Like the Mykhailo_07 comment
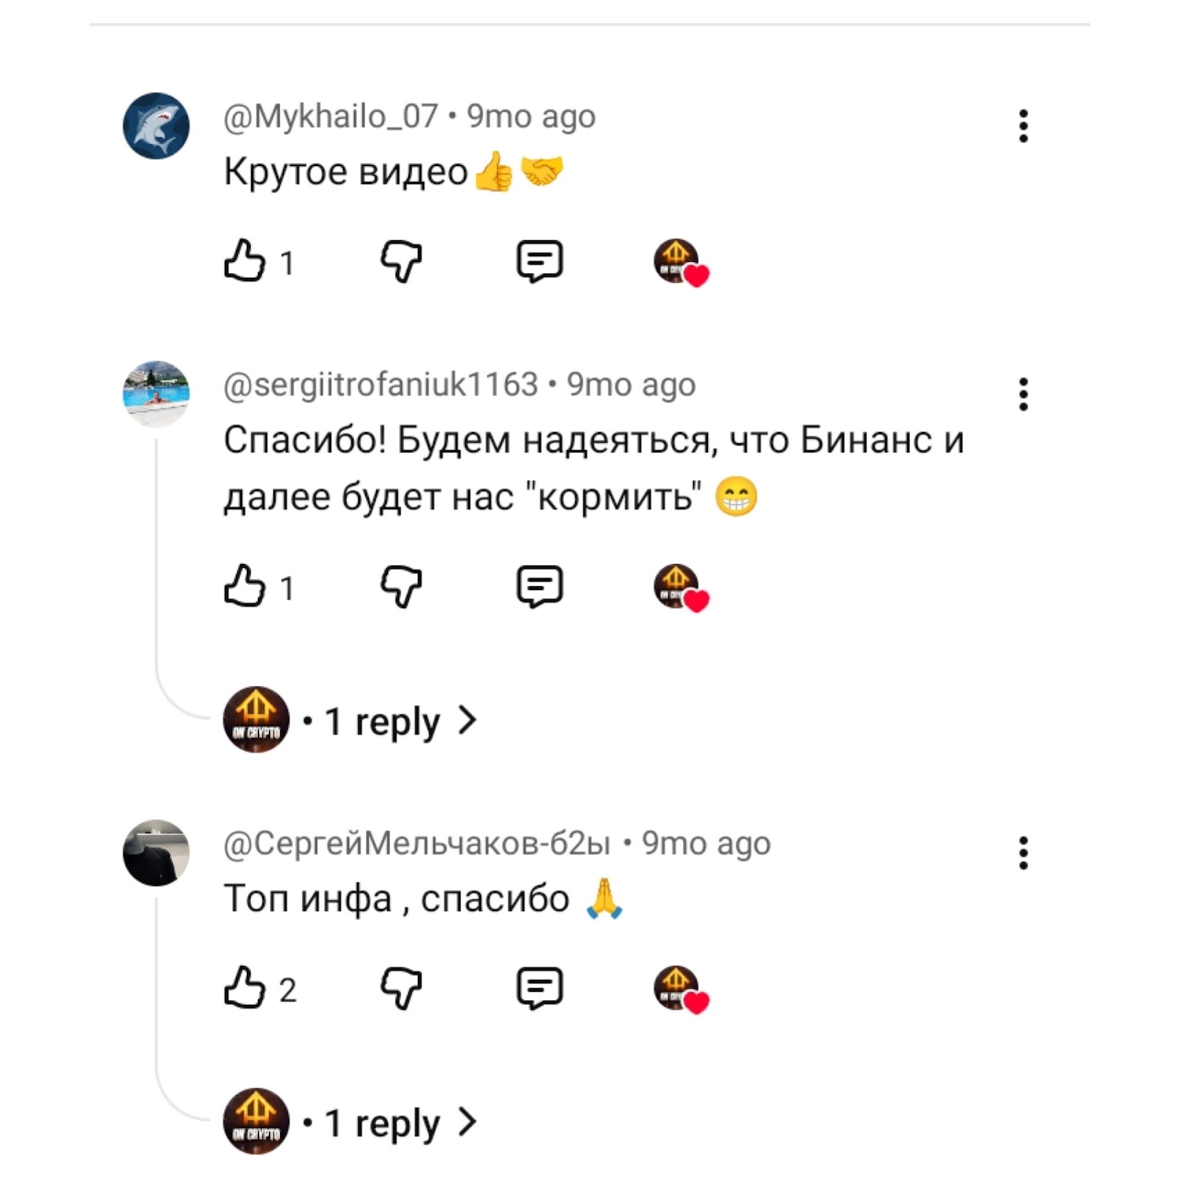This screenshot has width=1180, height=1180. pyautogui.click(x=244, y=260)
